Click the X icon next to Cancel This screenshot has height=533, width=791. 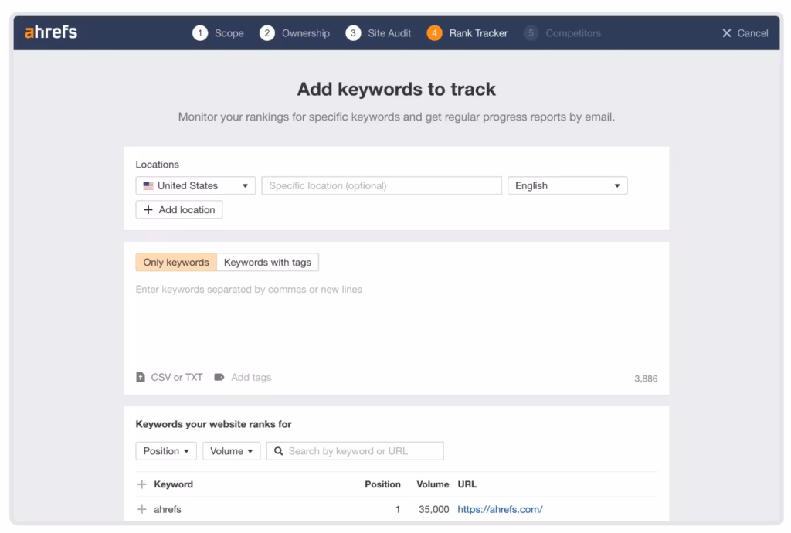point(726,33)
